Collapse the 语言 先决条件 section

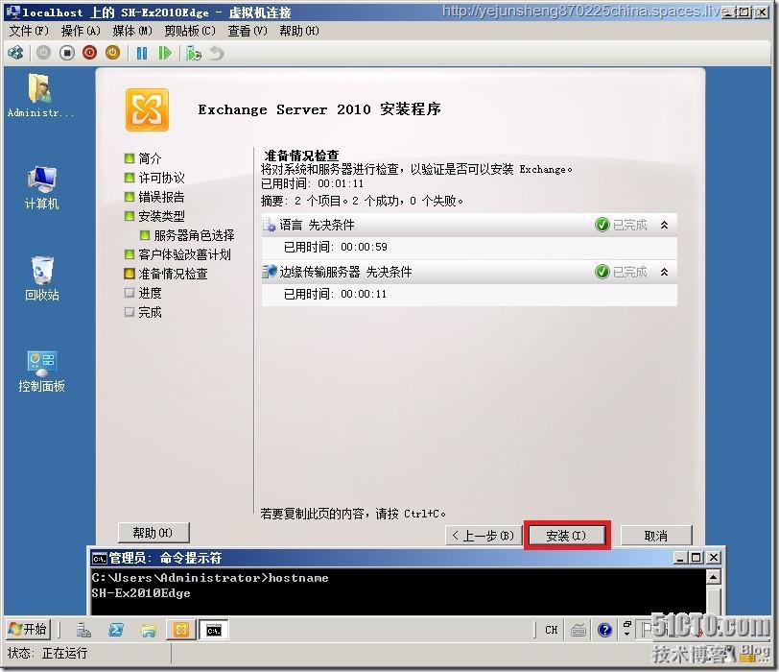point(664,226)
